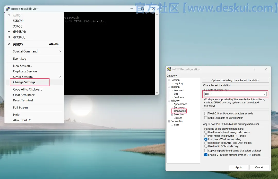Select Translation category
Image resolution: width=278 pixels, height=179 pixels.
180,111
